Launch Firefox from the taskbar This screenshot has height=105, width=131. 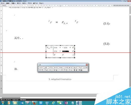pyautogui.click(x=35, y=103)
